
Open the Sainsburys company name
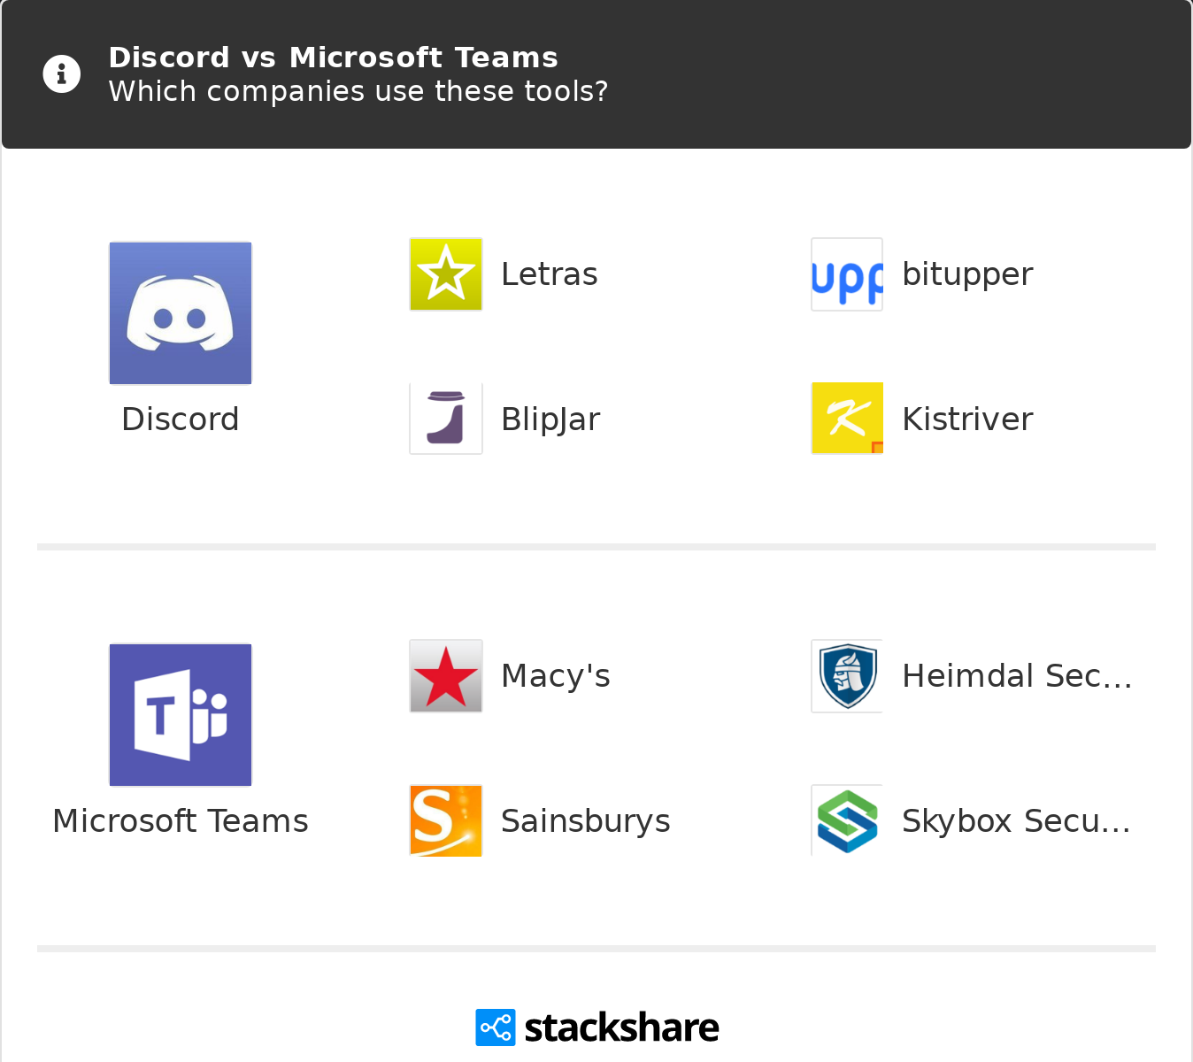coord(586,821)
